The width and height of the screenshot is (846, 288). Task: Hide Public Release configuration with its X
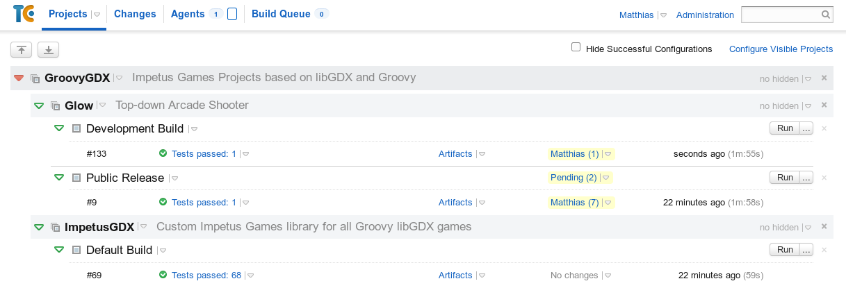click(x=824, y=178)
